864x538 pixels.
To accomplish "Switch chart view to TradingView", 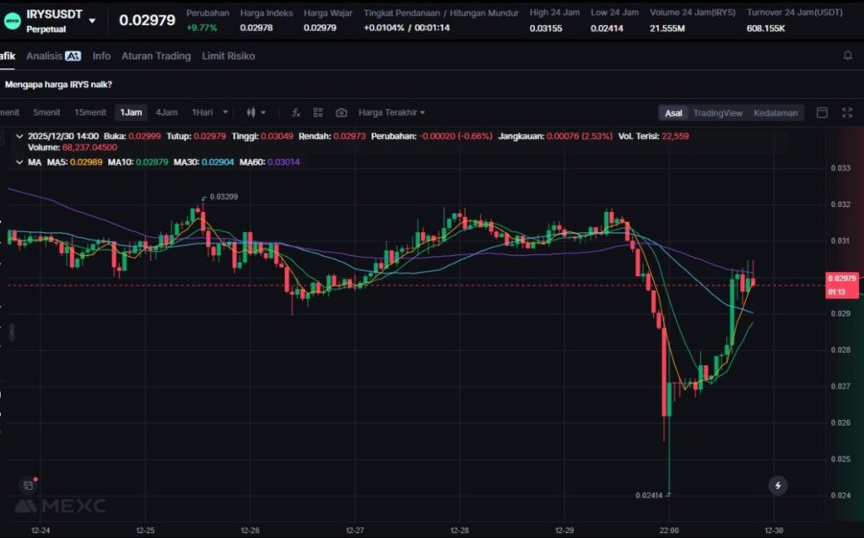I will pyautogui.click(x=717, y=113).
